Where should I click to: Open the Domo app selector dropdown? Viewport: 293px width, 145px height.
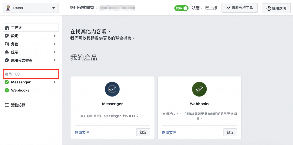[31, 8]
